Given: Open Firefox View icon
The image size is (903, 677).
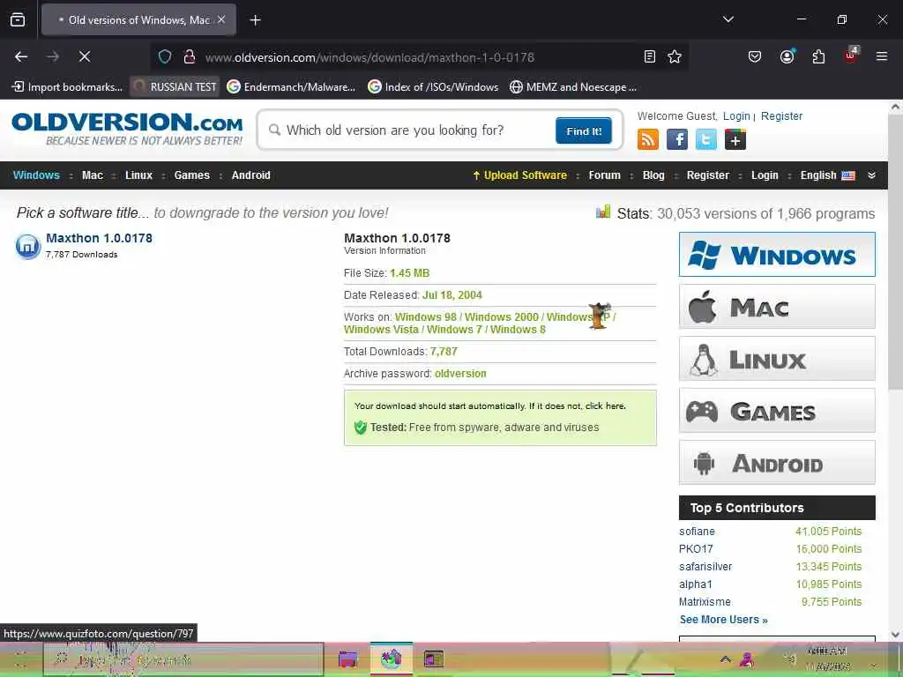Looking at the screenshot, I should pos(18,19).
